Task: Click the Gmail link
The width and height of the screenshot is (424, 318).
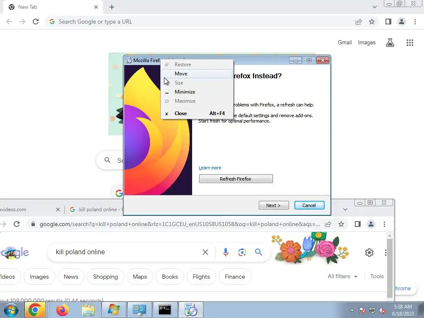Action: pyautogui.click(x=344, y=43)
